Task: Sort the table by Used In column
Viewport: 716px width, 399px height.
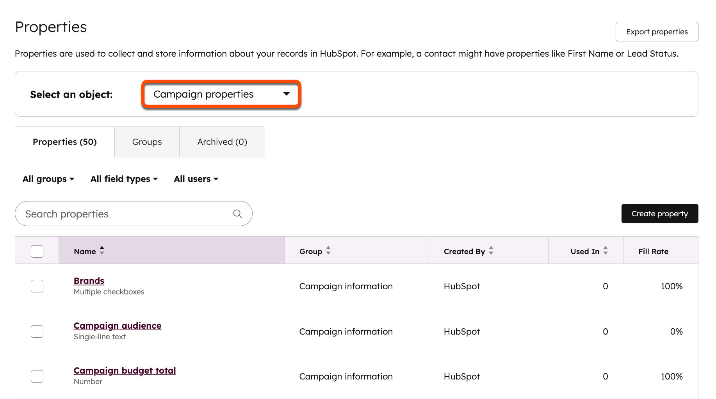Action: pyautogui.click(x=606, y=251)
